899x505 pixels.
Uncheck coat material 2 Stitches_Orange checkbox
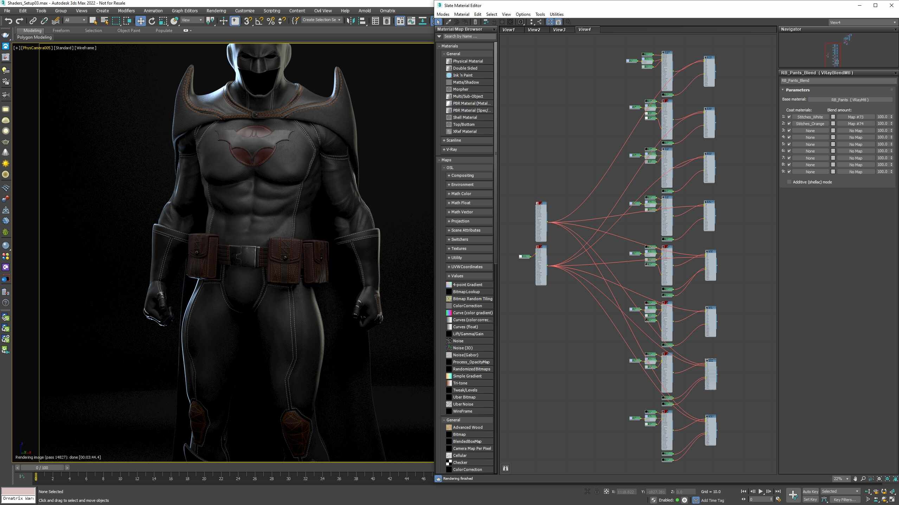point(789,124)
